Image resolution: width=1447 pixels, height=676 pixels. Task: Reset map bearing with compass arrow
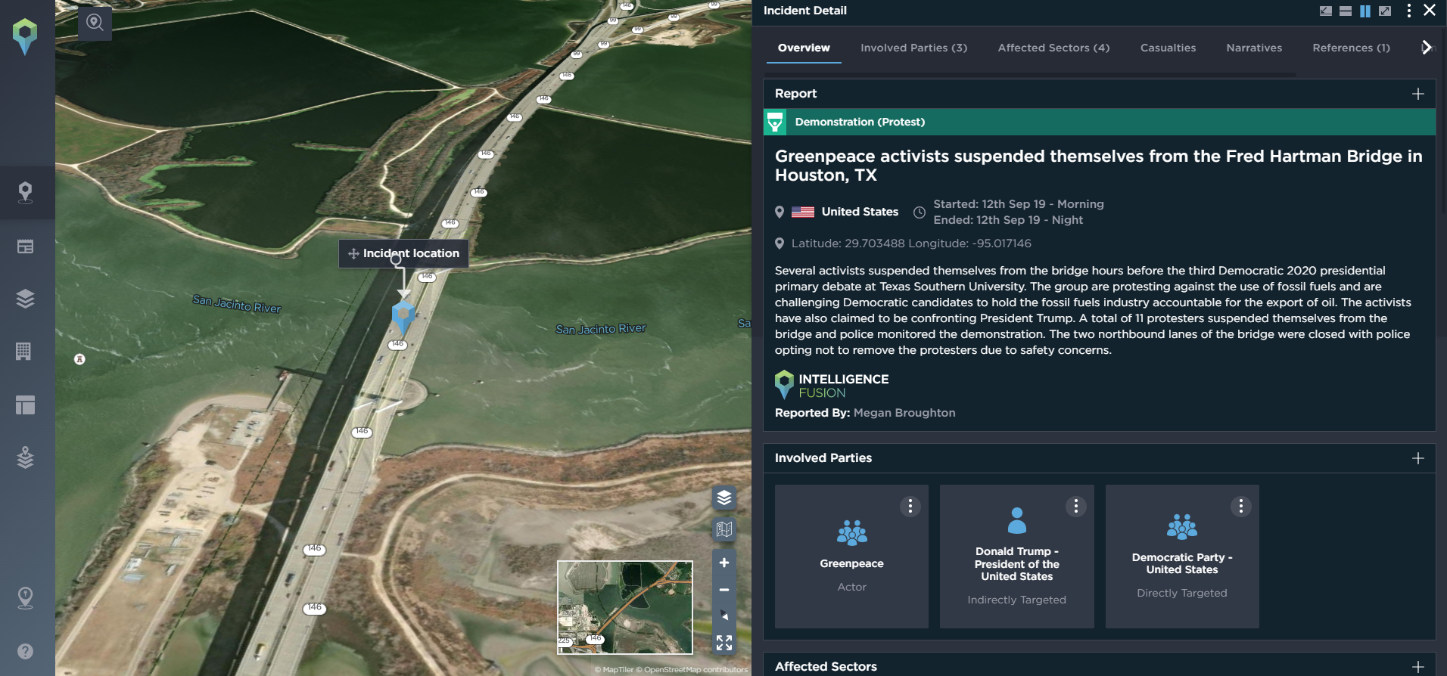point(724,616)
